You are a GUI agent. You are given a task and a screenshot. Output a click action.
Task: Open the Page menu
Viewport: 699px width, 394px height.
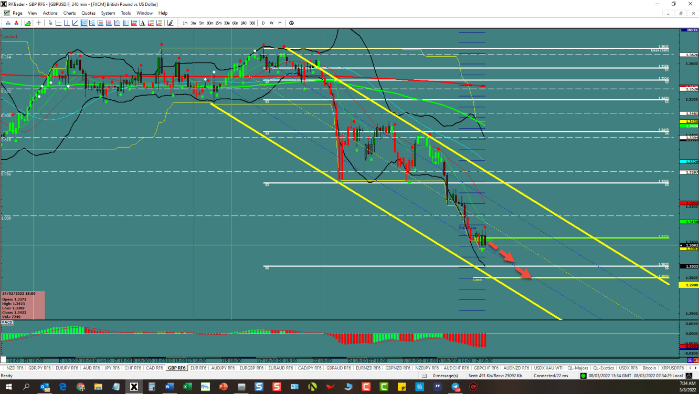point(17,13)
